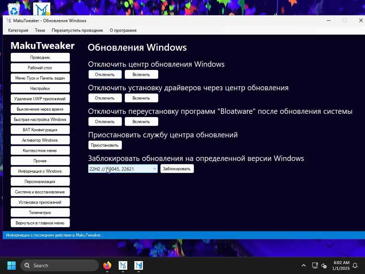Switch to the first MakuTweaker taskbar icon
Screen dimensions: 365x274
click(x=123, y=265)
